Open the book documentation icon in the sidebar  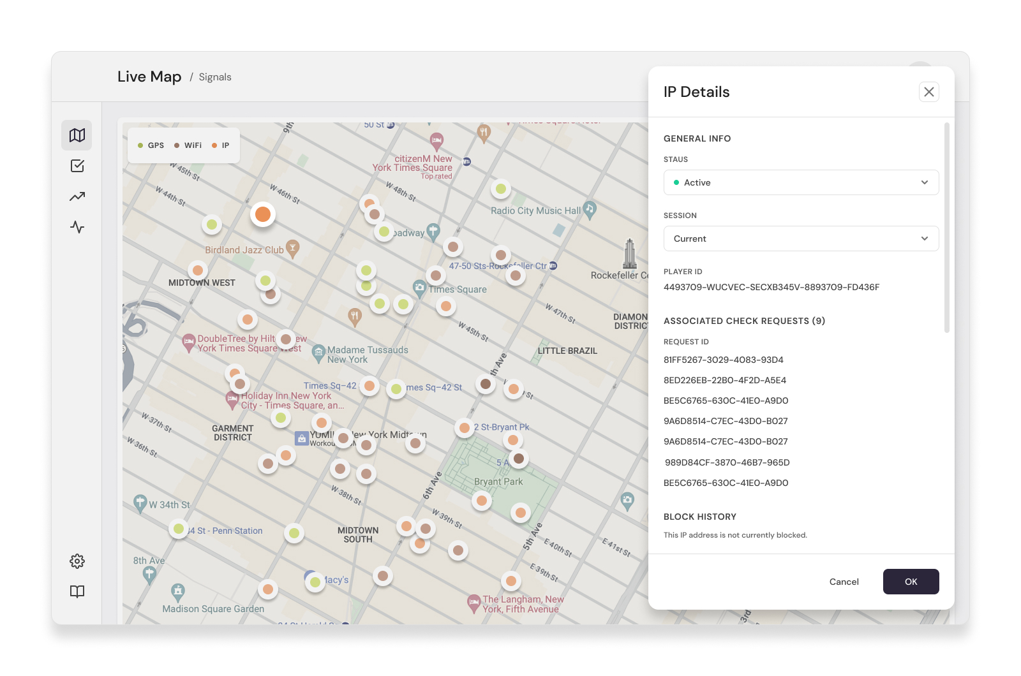click(x=77, y=592)
